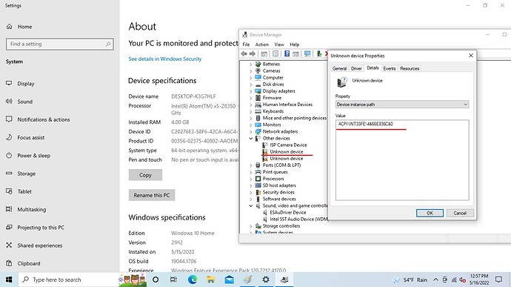Screen dimensions: 511x287
Task: Open Storage in Settings sidebar
Action: click(27, 174)
